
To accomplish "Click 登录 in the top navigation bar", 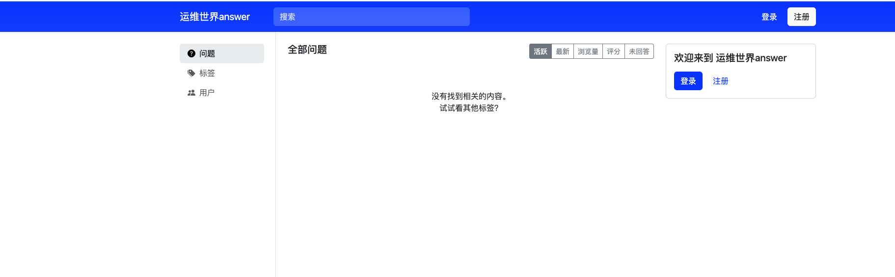I will coord(769,17).
